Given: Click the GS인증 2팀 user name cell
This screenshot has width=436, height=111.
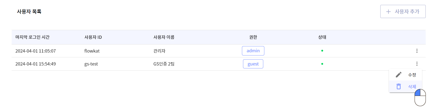Looking at the screenshot, I should (x=164, y=64).
